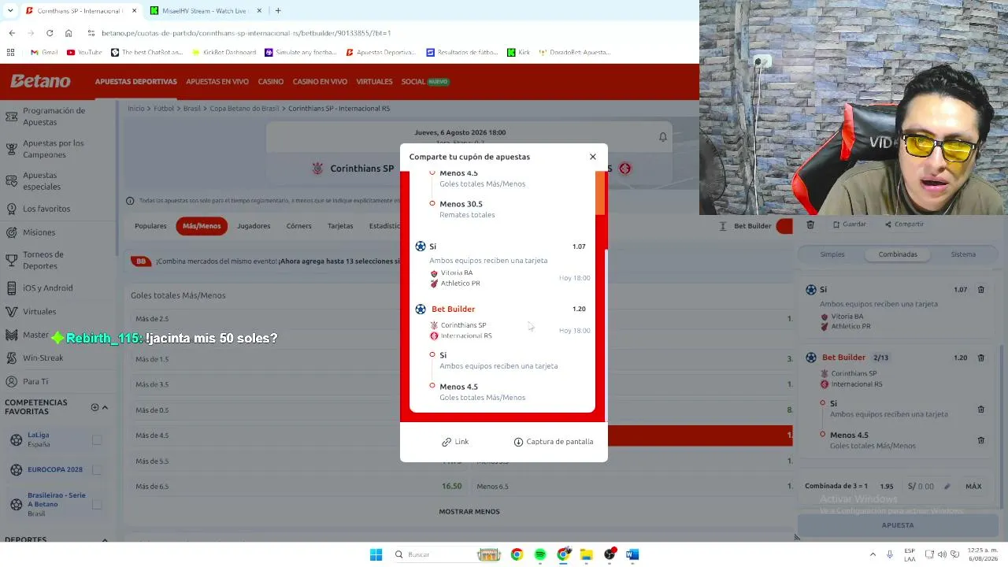Switch bet slip to Sistema tab

tap(963, 254)
